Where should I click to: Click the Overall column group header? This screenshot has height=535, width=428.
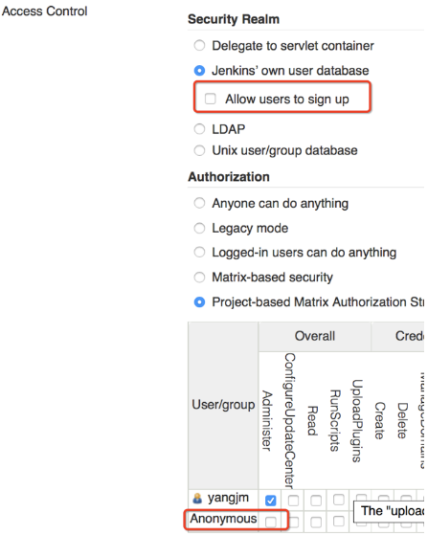(x=315, y=336)
